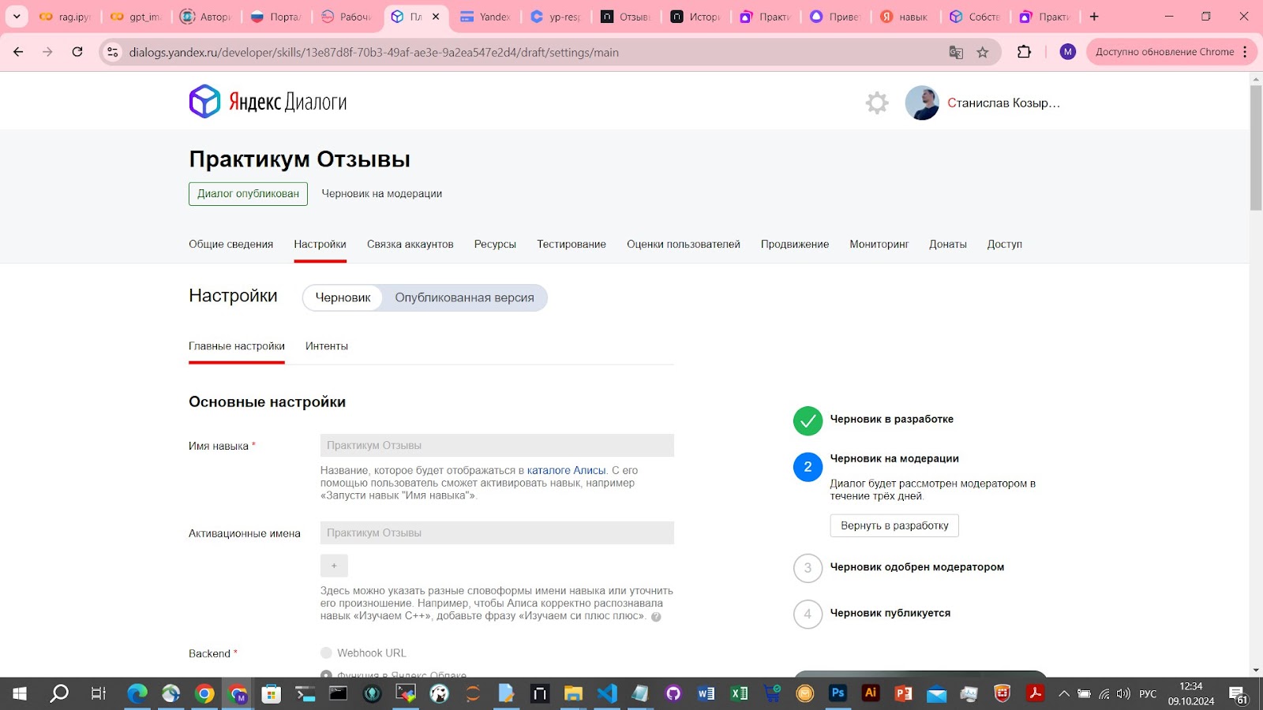Click the Имя навыка input field

497,446
